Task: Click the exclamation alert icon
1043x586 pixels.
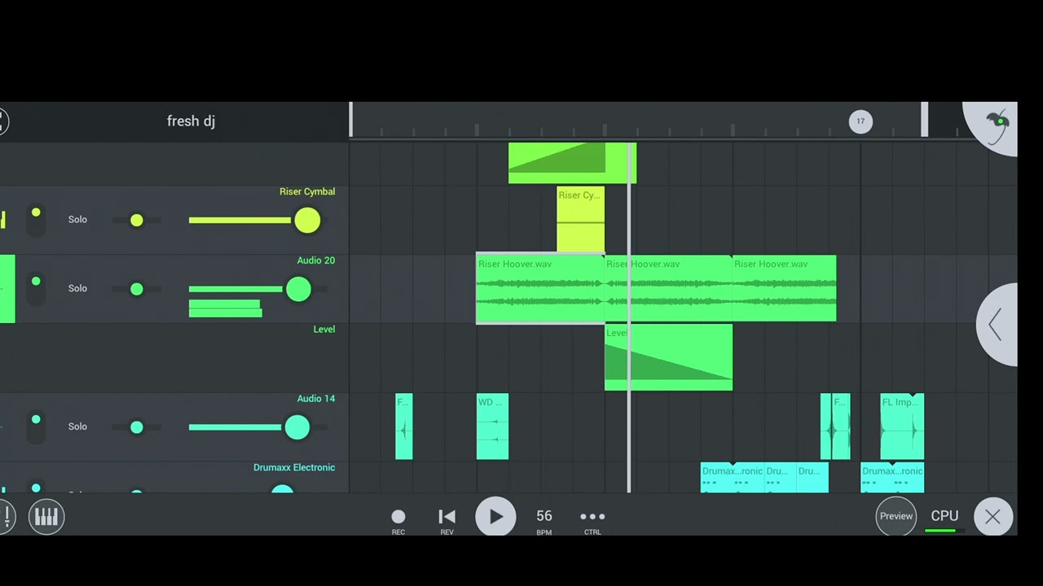Action: click(7, 516)
